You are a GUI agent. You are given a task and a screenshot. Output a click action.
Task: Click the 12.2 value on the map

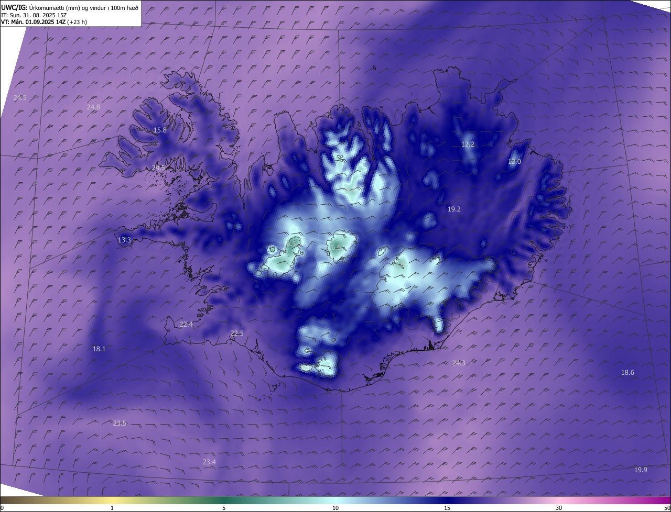[468, 144]
